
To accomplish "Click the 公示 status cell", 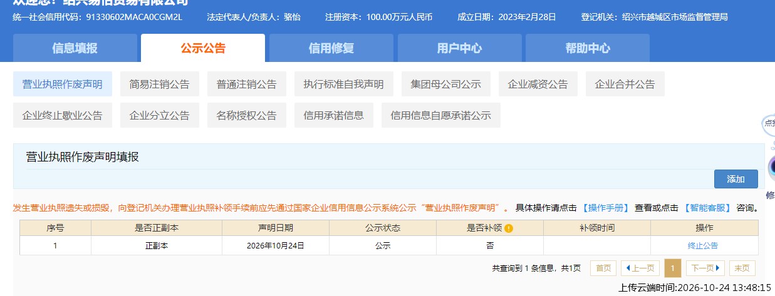I will 383,246.
